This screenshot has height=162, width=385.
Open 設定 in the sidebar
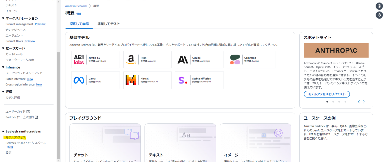coord(8,153)
